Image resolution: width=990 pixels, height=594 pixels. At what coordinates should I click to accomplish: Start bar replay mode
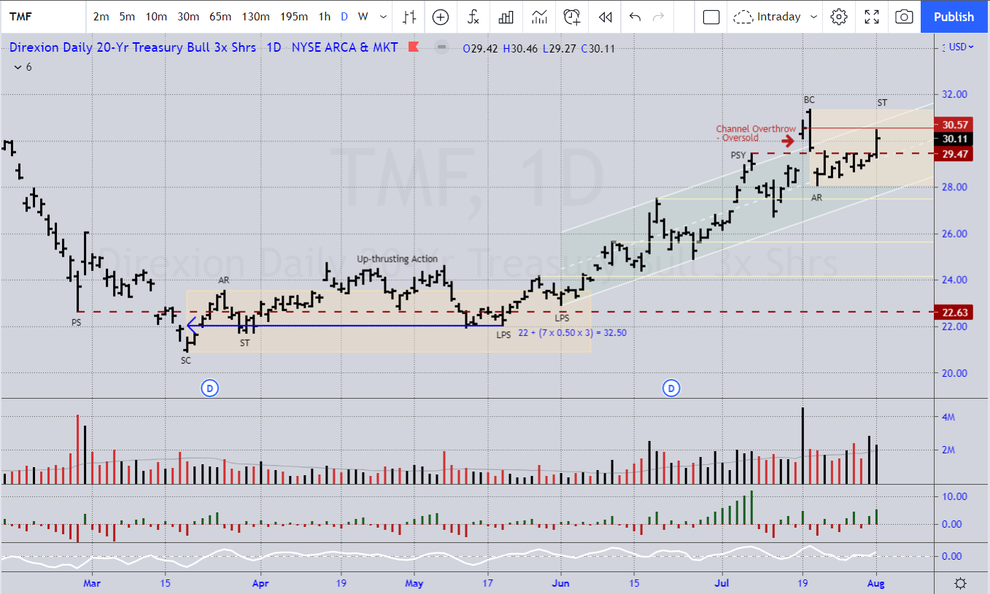pos(604,17)
